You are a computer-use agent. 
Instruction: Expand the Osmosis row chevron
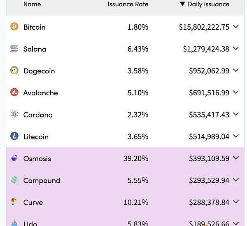236,158
